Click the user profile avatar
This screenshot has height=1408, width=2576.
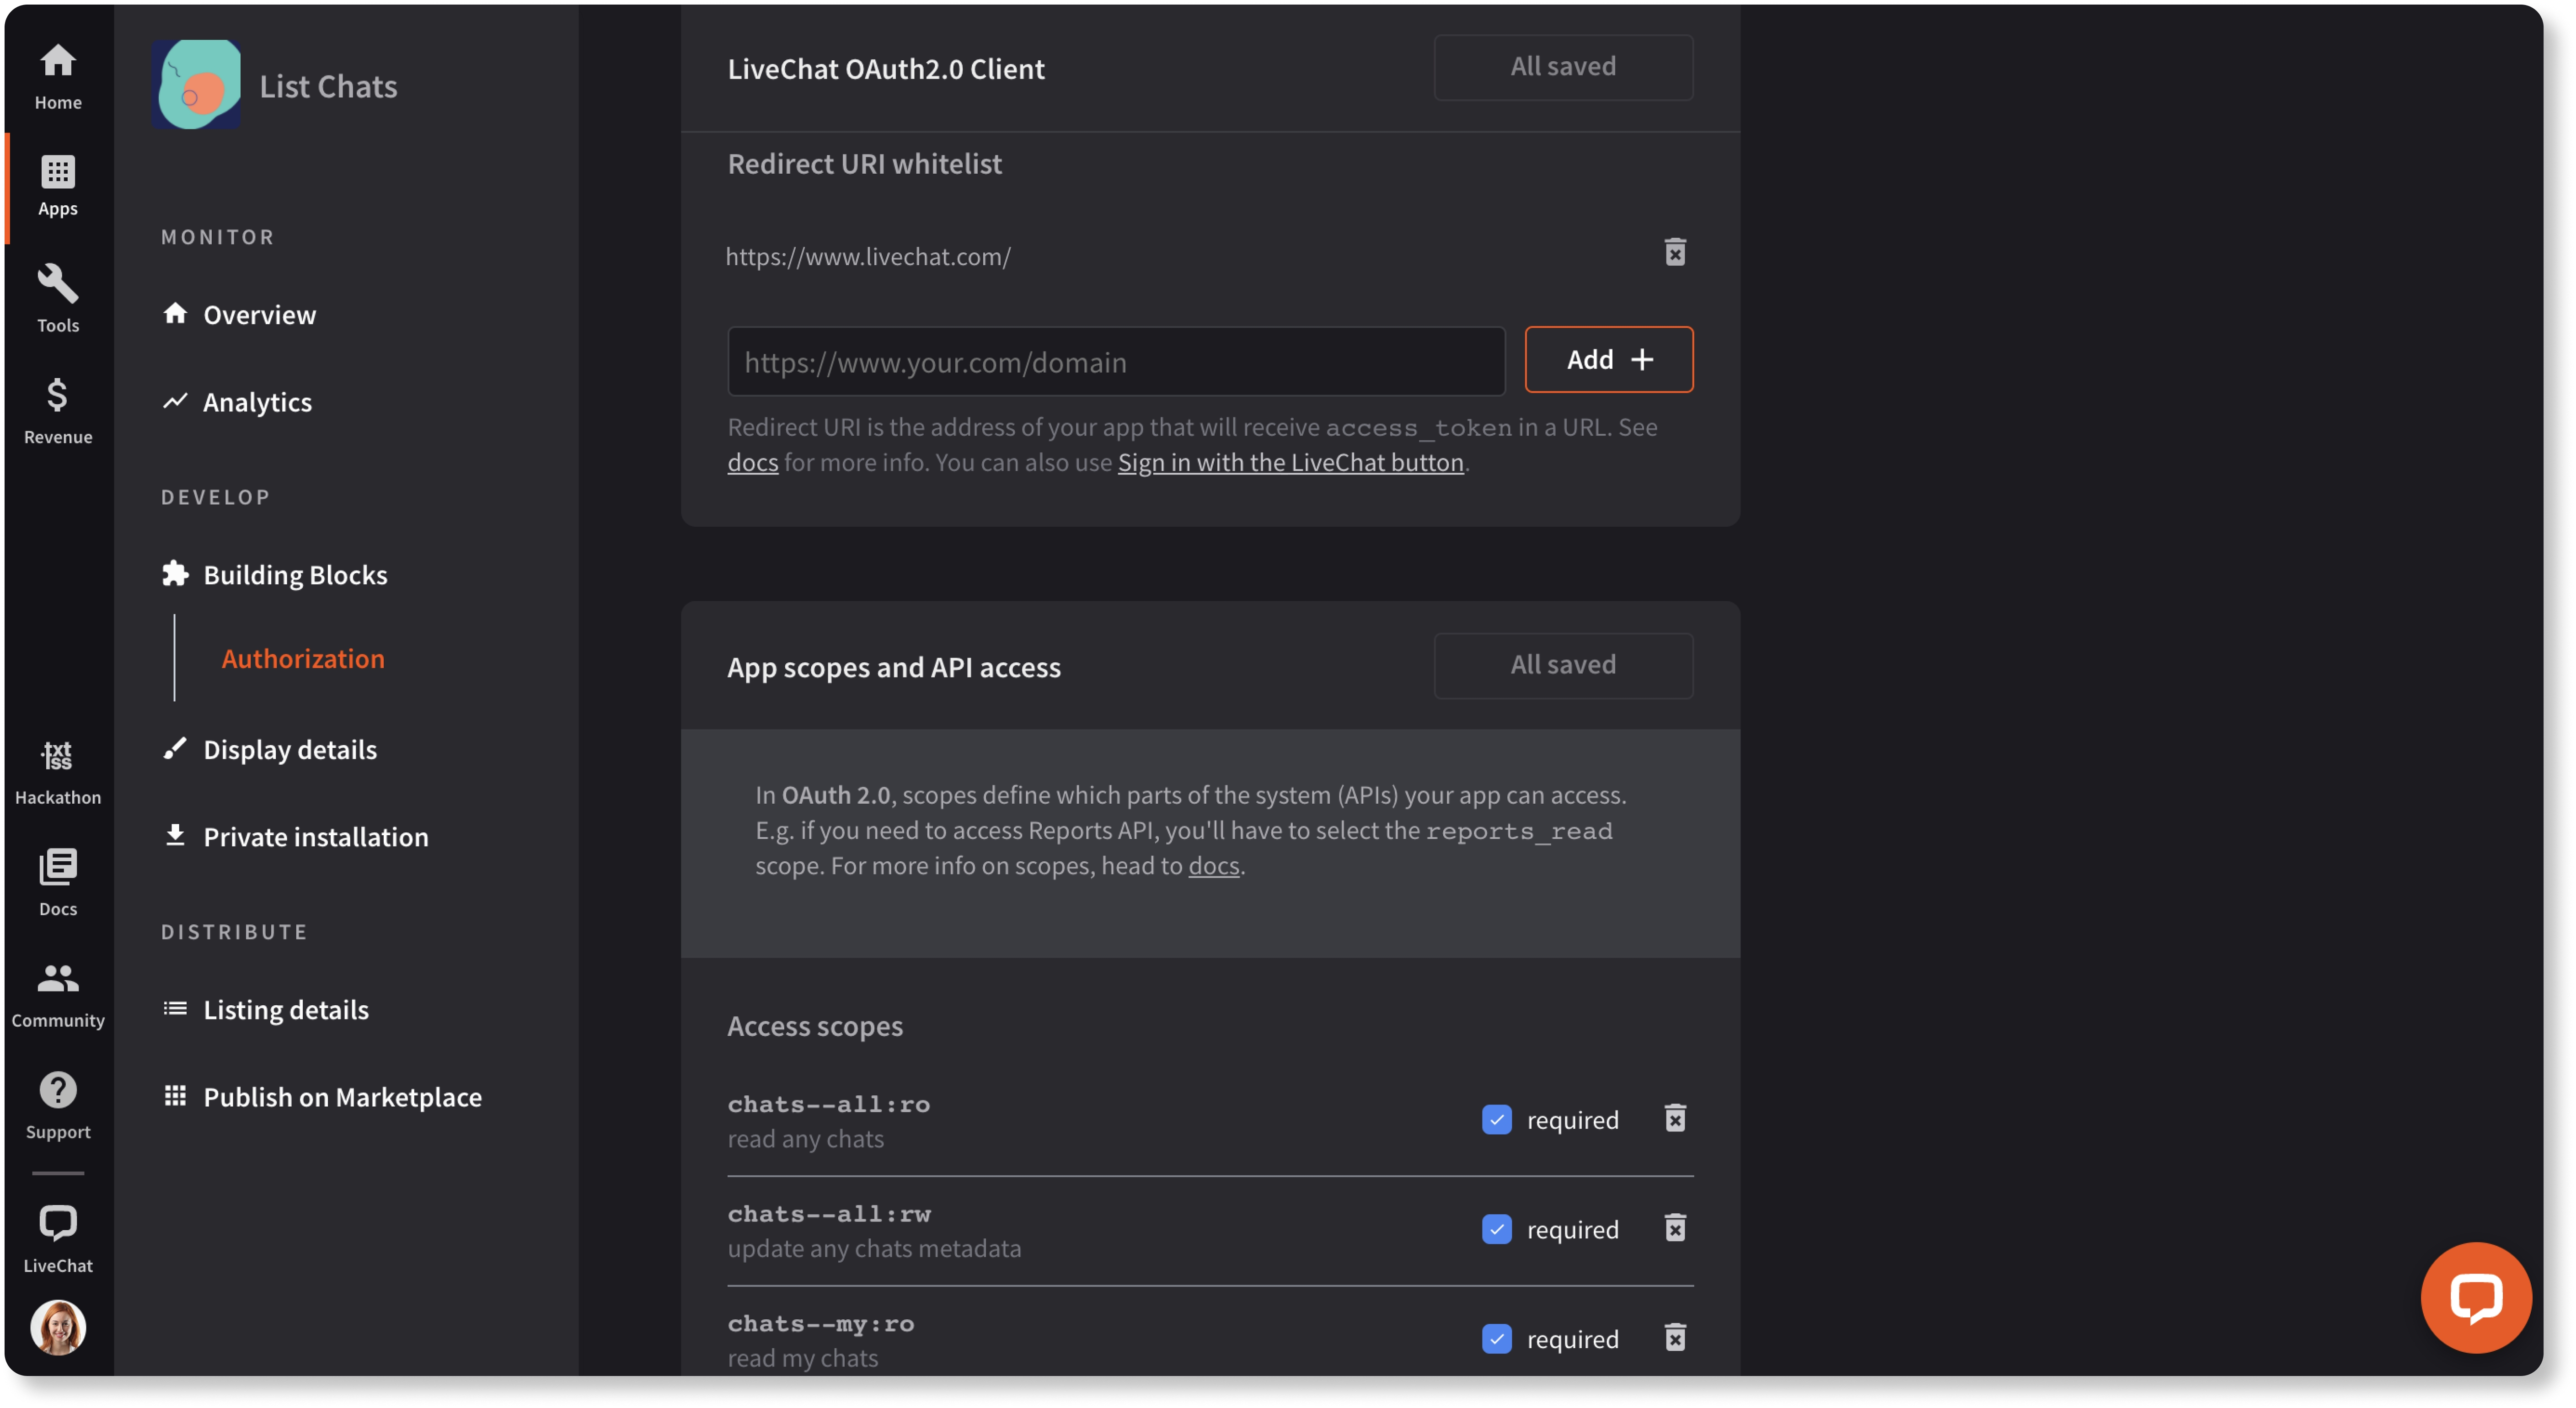tap(58, 1328)
